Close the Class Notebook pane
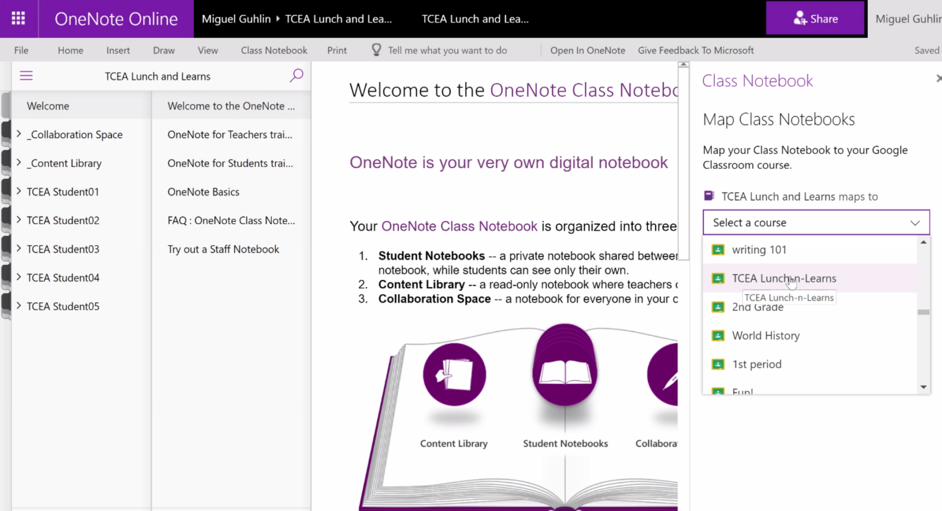 pyautogui.click(x=938, y=78)
